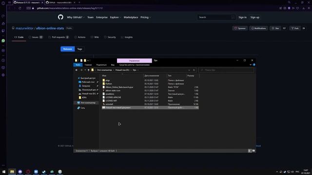This screenshot has height=175, width=312.
Task: Select Network in Explorer navigation pane
Action: pos(81,108)
